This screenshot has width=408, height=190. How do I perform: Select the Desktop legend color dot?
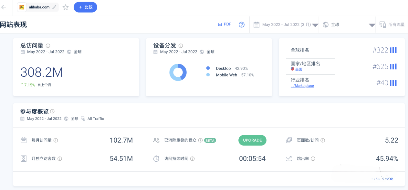(208, 68)
